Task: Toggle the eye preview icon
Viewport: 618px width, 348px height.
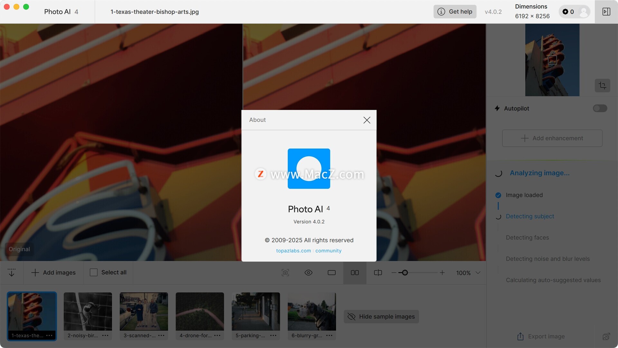Action: point(308,273)
